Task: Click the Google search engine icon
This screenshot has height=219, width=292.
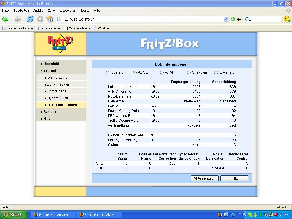Action: point(247,19)
